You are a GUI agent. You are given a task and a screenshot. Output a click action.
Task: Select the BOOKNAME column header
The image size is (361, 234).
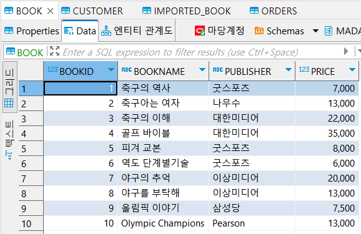163,71
